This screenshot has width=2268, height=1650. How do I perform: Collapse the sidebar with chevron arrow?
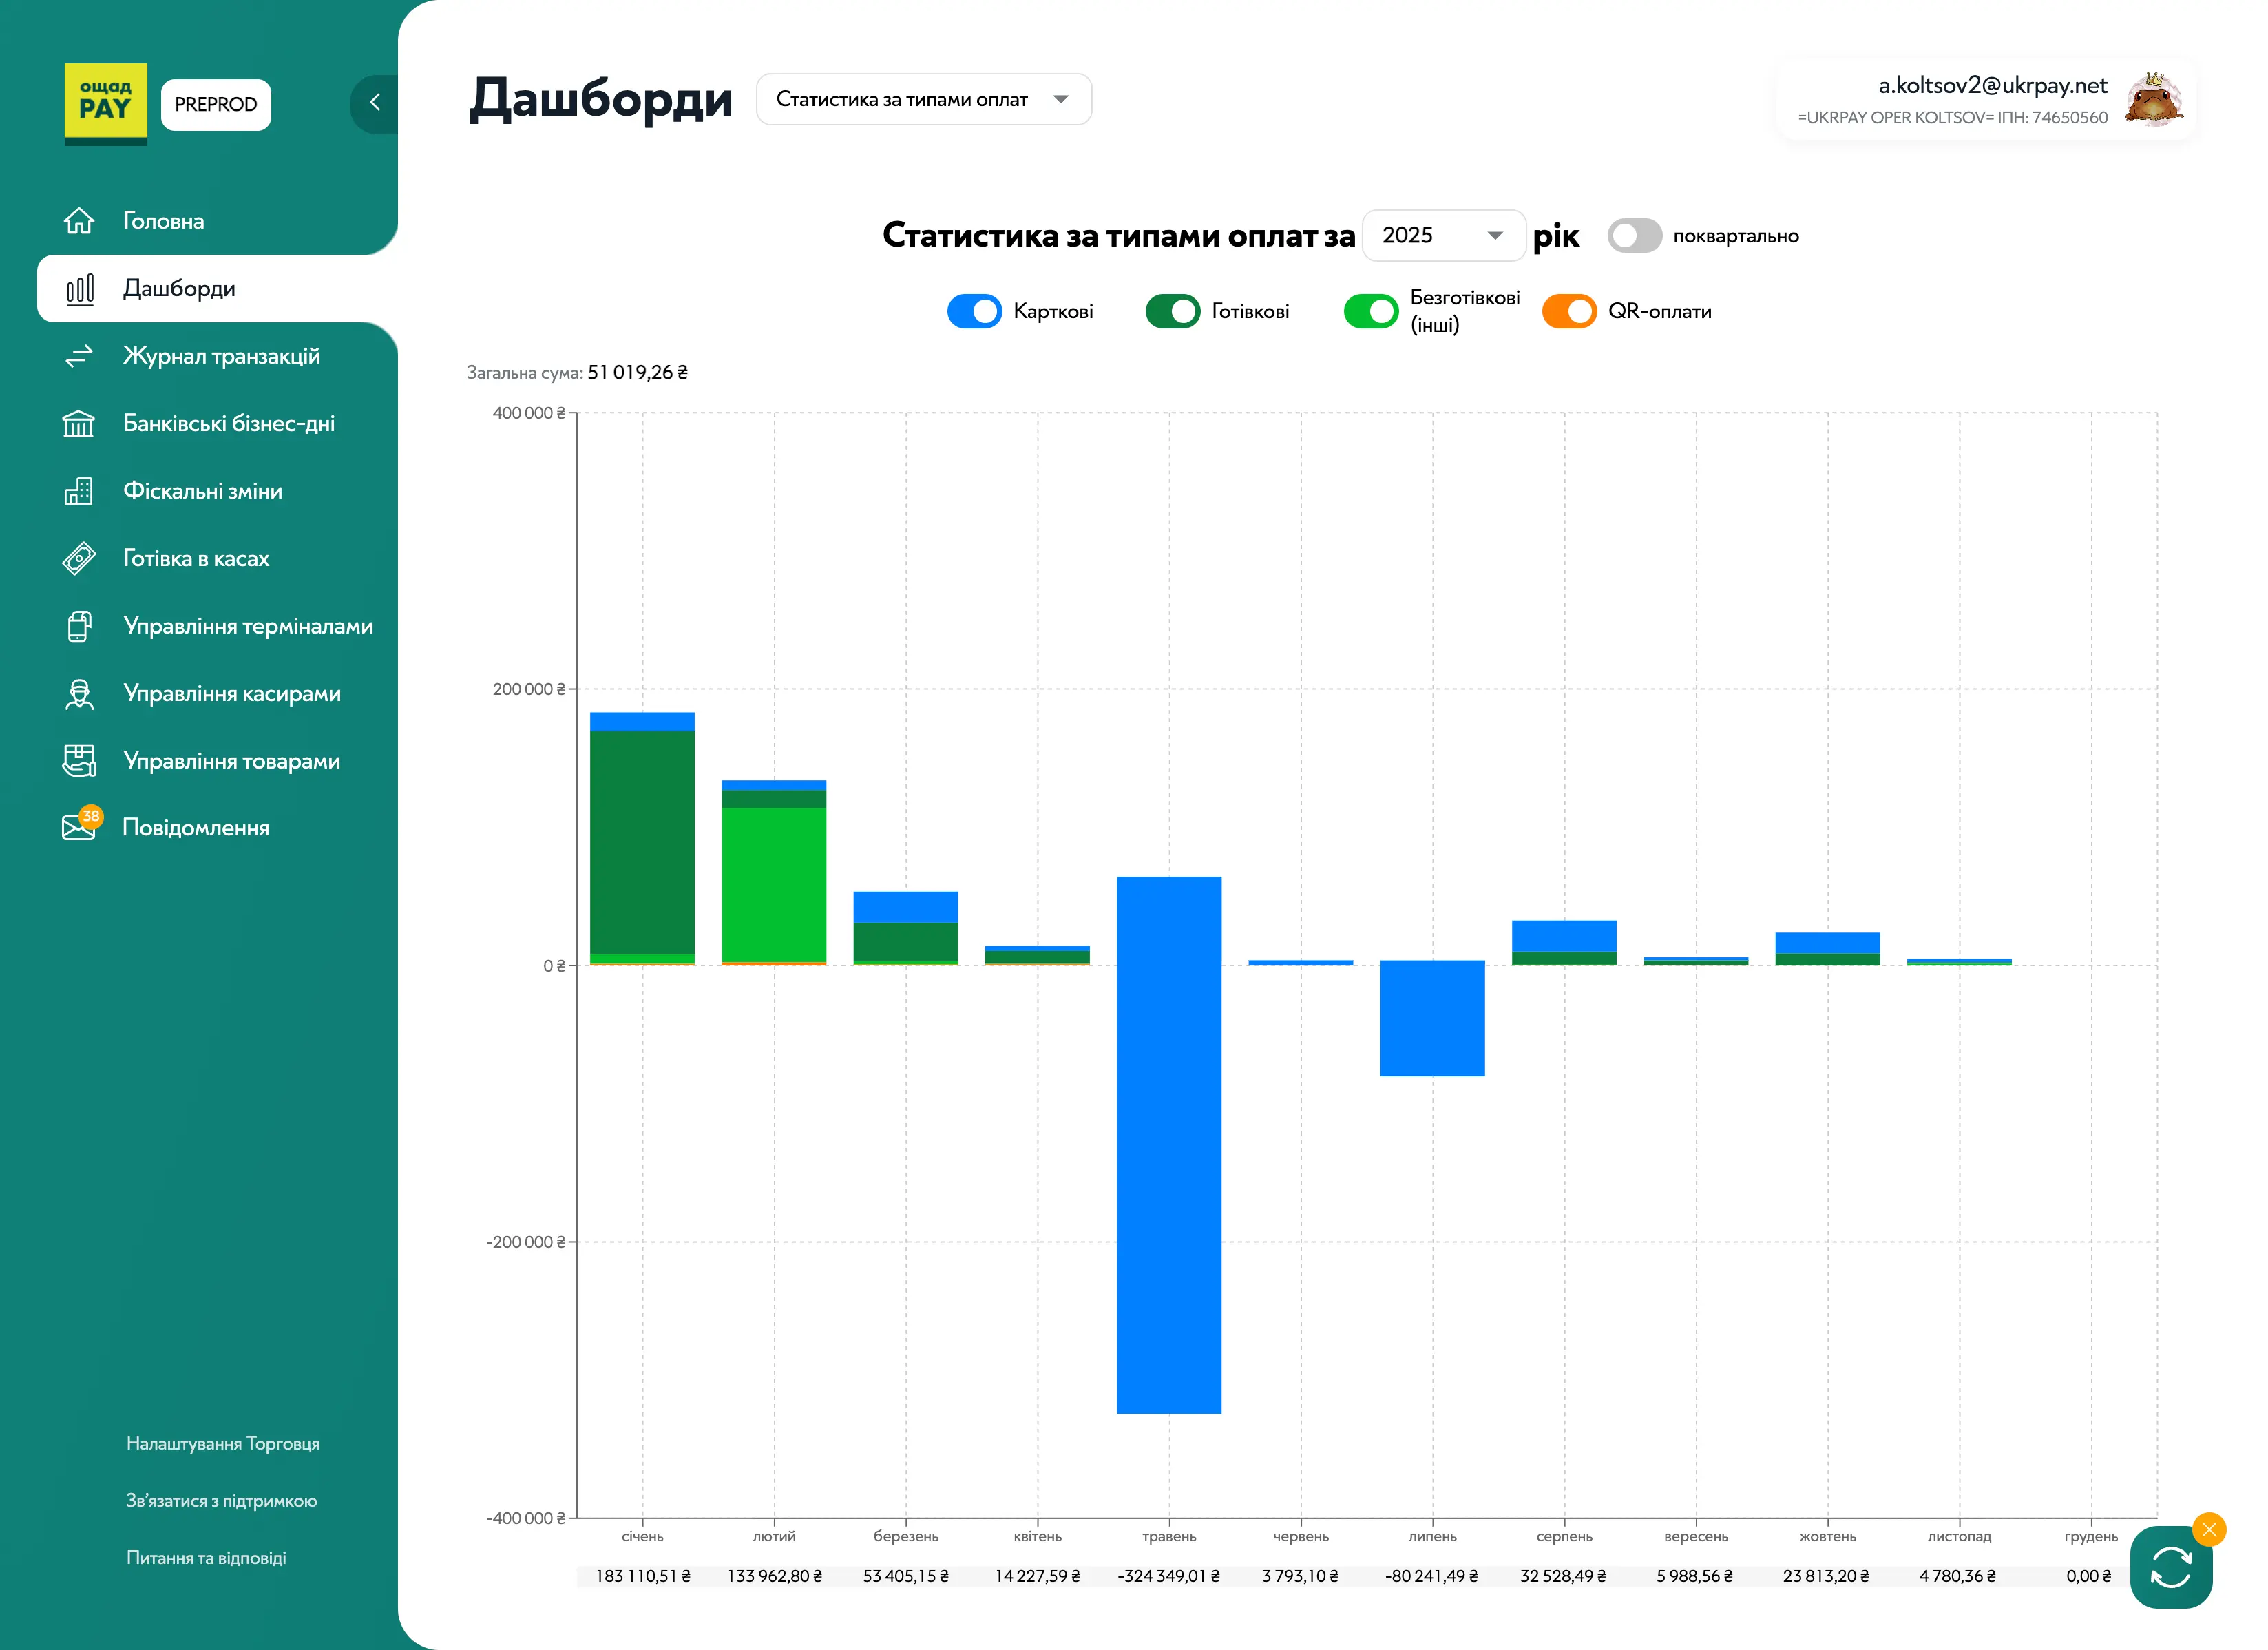[375, 102]
